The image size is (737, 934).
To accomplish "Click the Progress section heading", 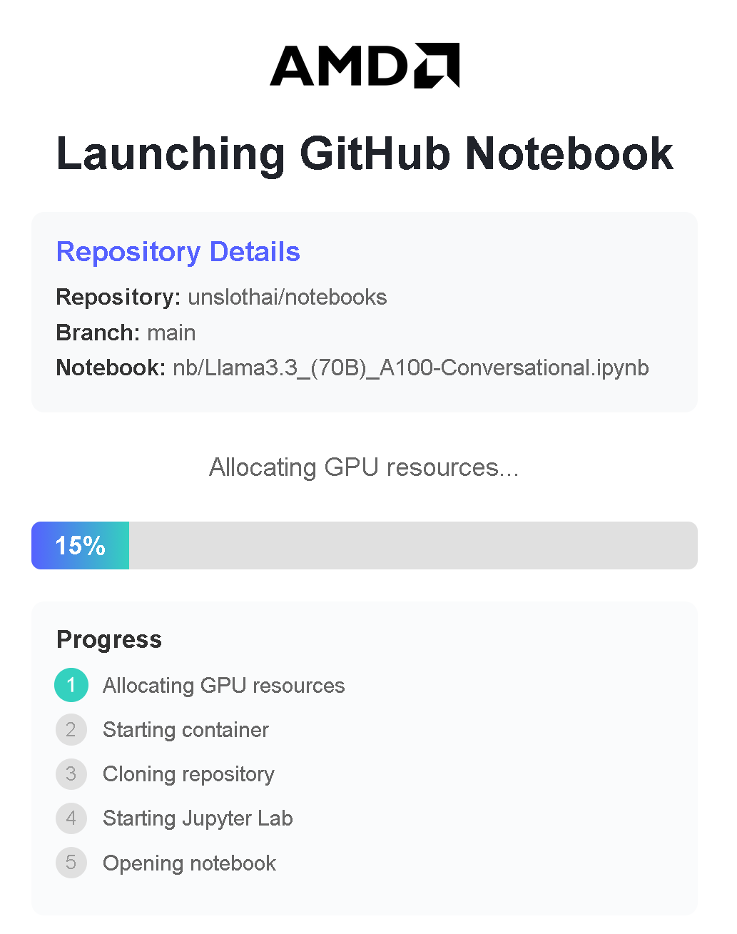I will [109, 639].
